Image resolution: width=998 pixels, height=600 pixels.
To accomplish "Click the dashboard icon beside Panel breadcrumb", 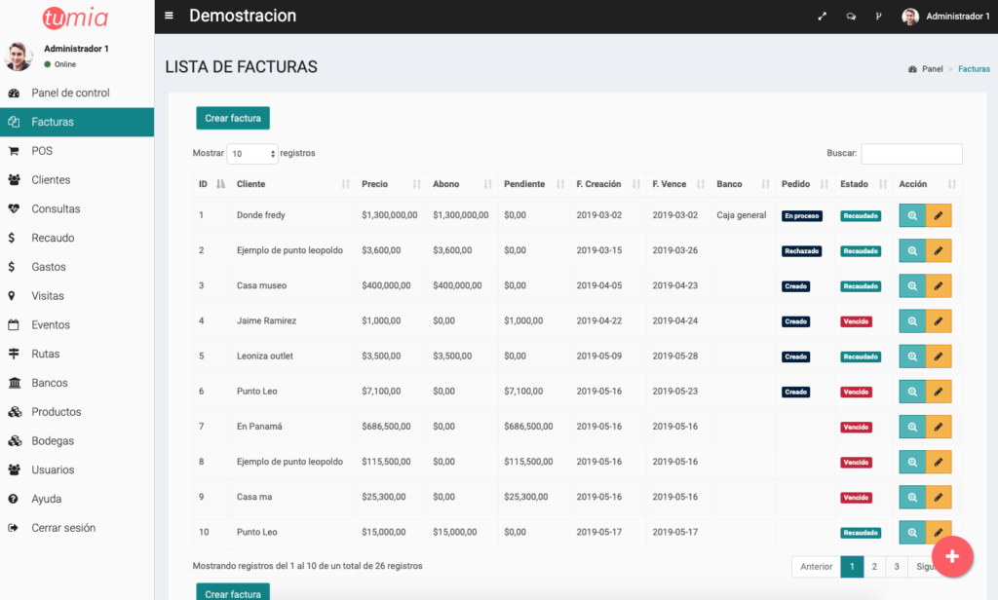I will 912,69.
